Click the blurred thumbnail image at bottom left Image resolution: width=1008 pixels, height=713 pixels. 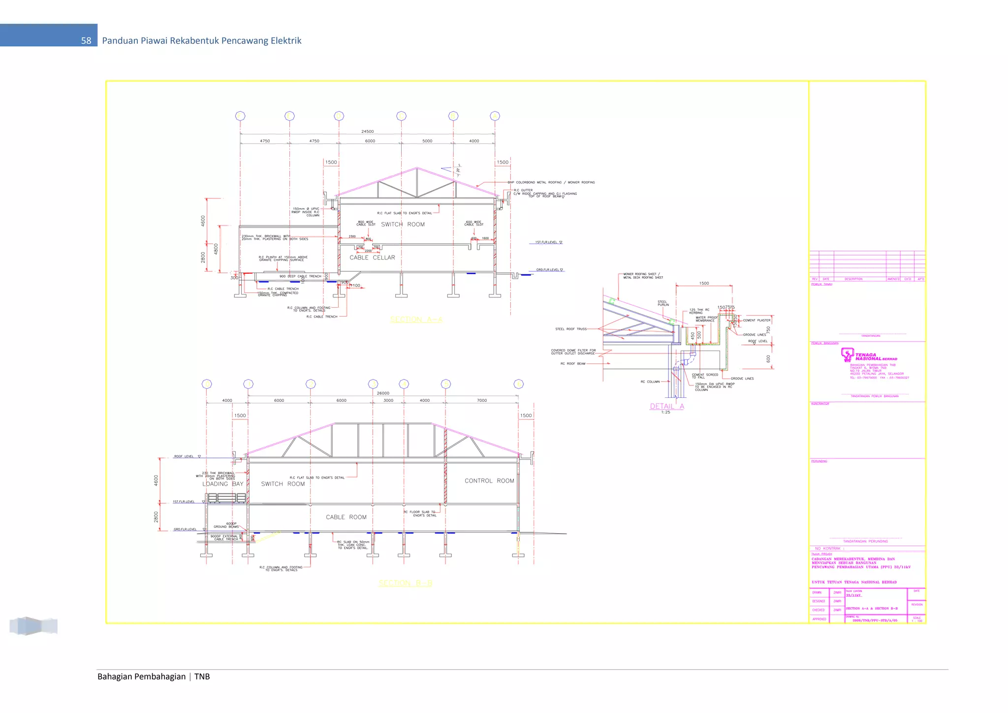(x=33, y=626)
